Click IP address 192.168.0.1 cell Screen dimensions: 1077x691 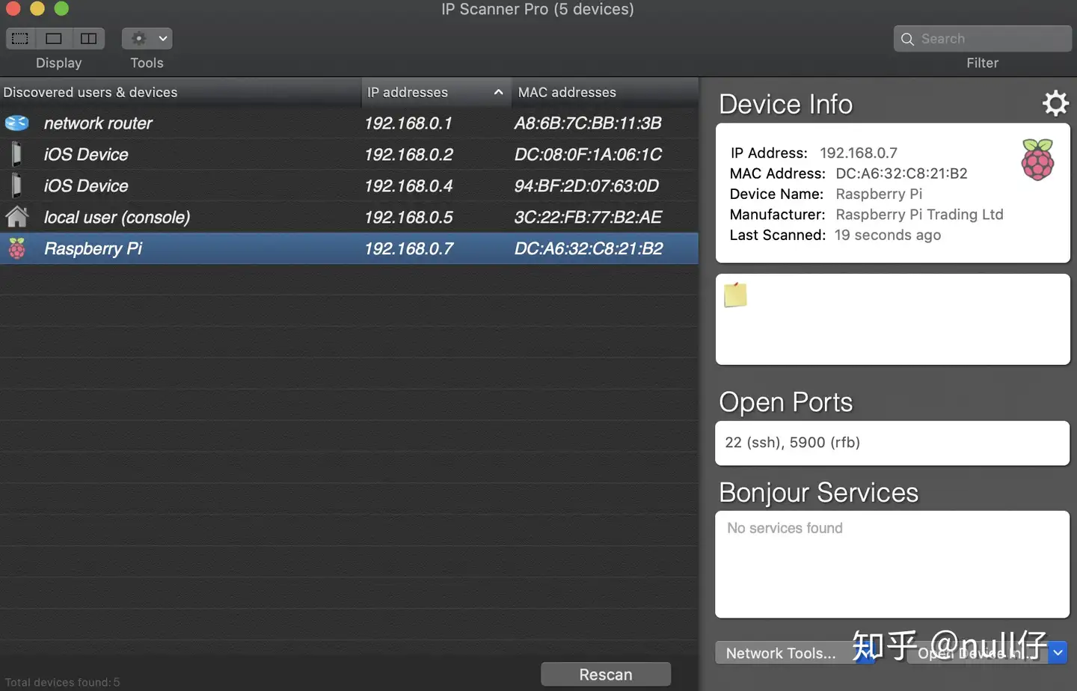point(408,123)
